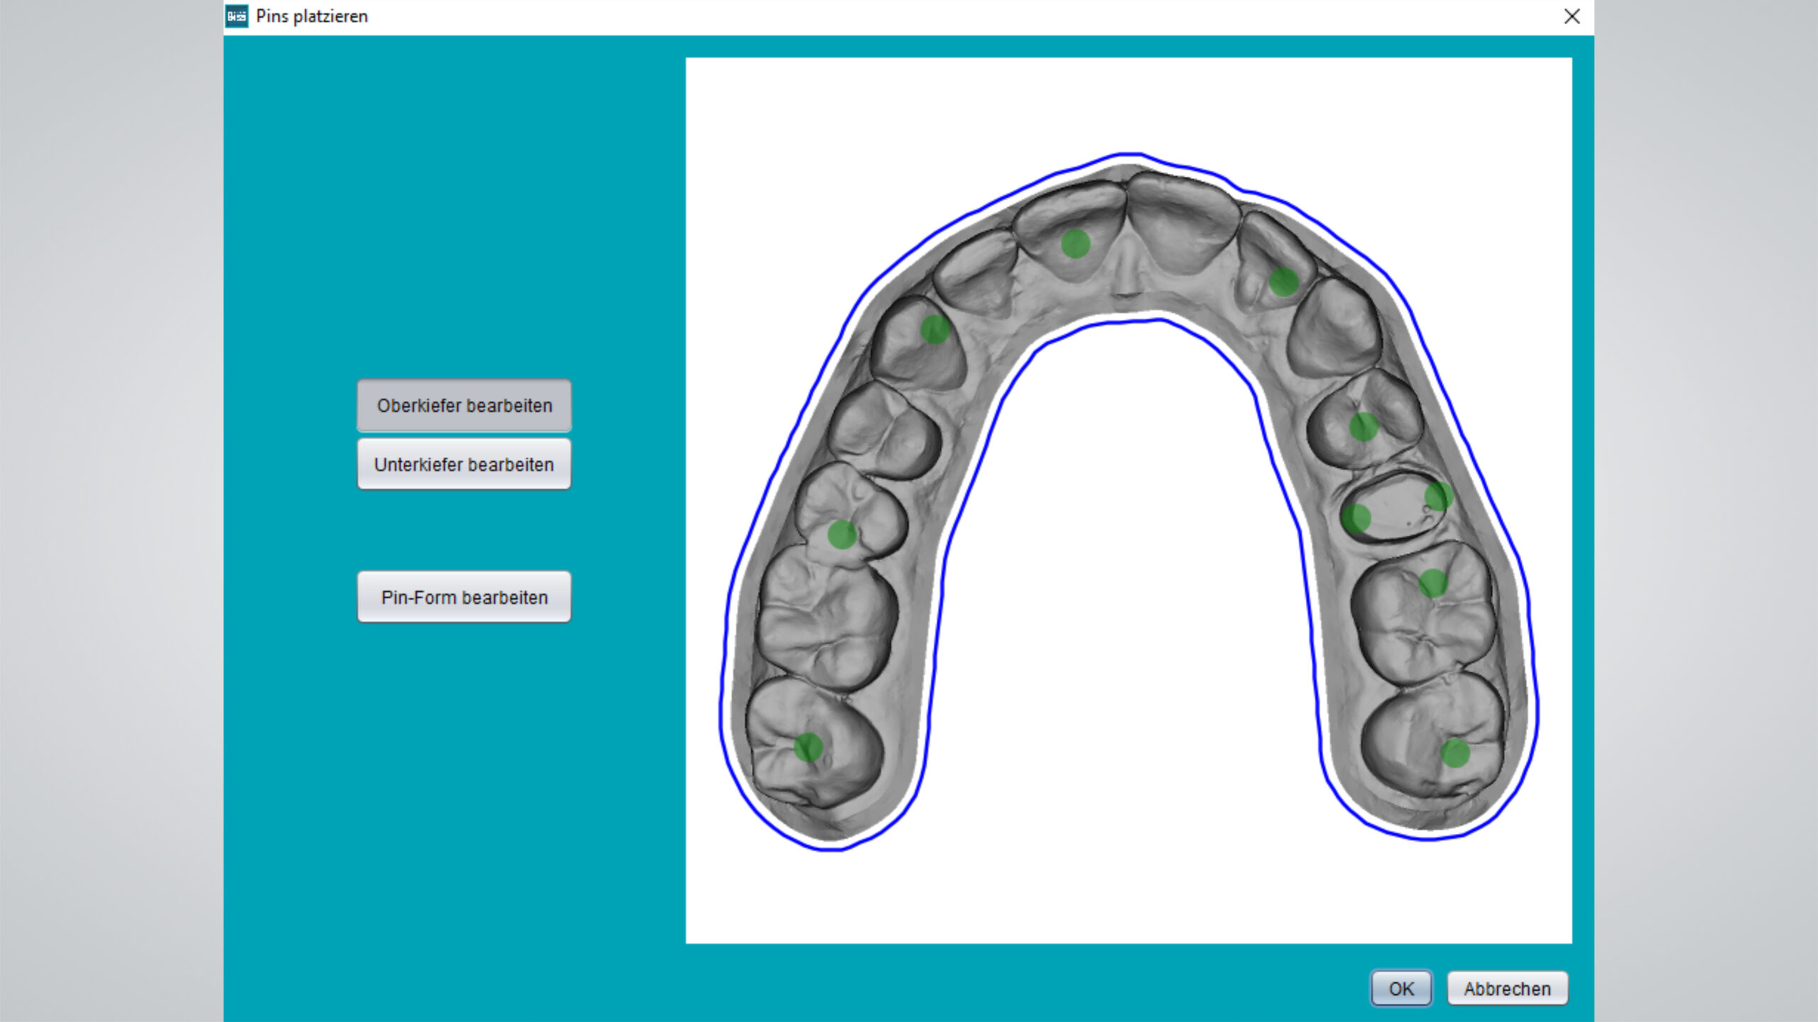Select the green pin on the bottom-left molar
The image size is (1818, 1022).
pyautogui.click(x=807, y=747)
